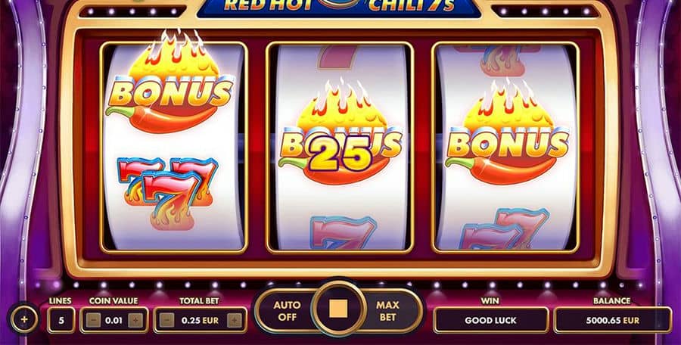Click the Balance display showing 5000.65 EUR
The image size is (681, 345).
[x=612, y=320]
